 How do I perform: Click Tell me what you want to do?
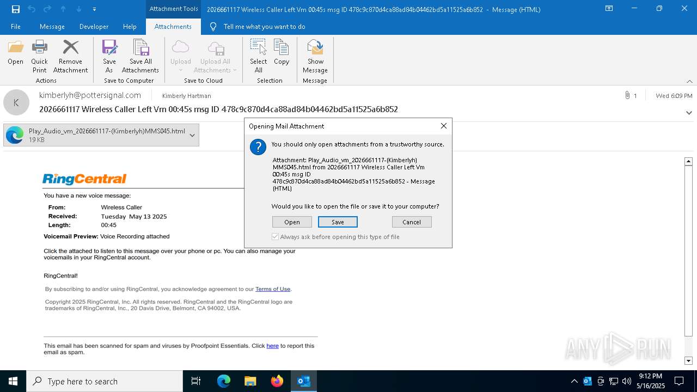coord(264,26)
